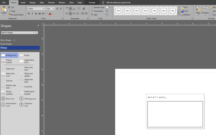The width and height of the screenshot is (216, 135).
Task: Switch to the Process tab
Action: [51, 3]
